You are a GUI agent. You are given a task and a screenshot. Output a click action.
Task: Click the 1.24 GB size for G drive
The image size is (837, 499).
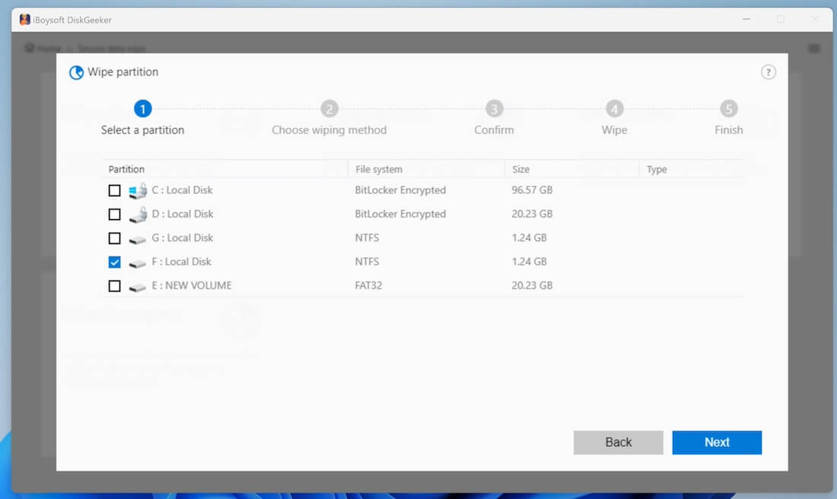(x=530, y=238)
